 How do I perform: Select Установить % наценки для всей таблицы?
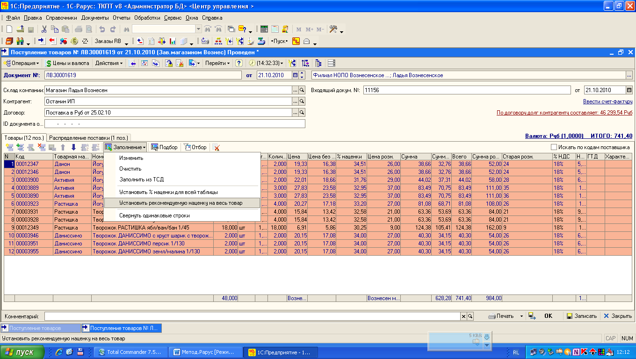tap(168, 192)
